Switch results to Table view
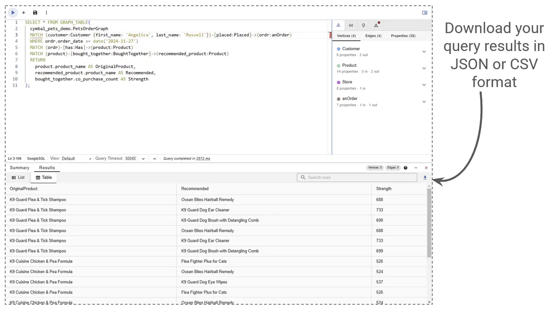Image resolution: width=554 pixels, height=310 pixels. click(x=44, y=177)
